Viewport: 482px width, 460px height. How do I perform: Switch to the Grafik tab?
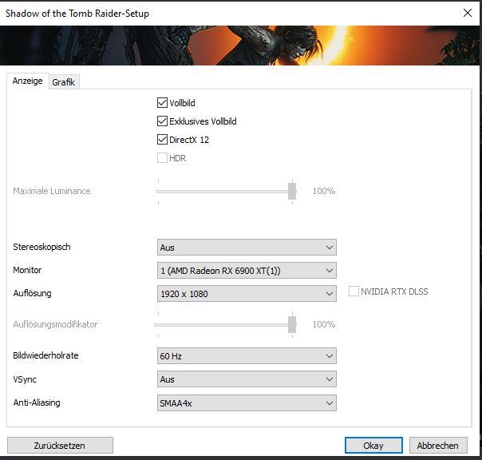[x=64, y=82]
